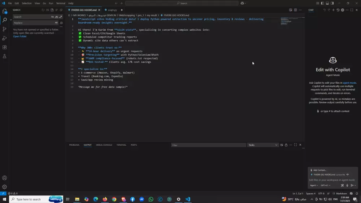Open the Testing flask view

[4, 56]
